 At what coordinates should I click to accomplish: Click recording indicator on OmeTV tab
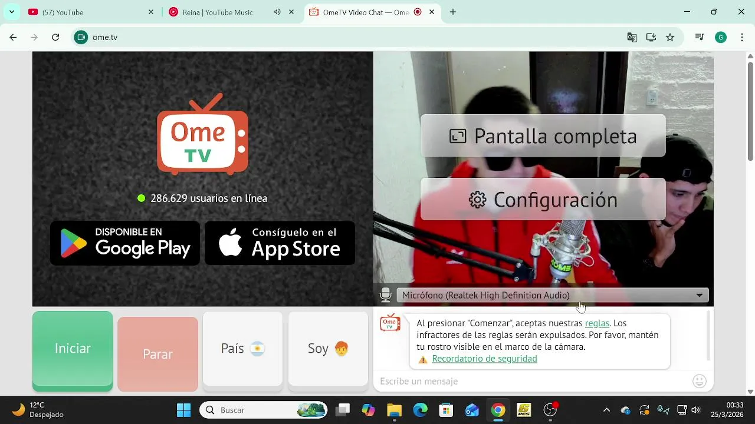tap(418, 12)
